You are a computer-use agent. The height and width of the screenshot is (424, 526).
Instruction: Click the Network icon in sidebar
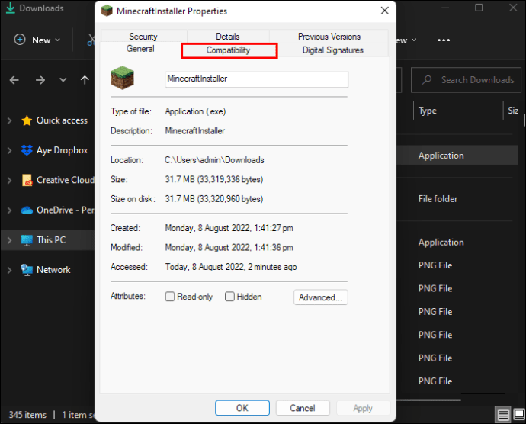click(27, 270)
